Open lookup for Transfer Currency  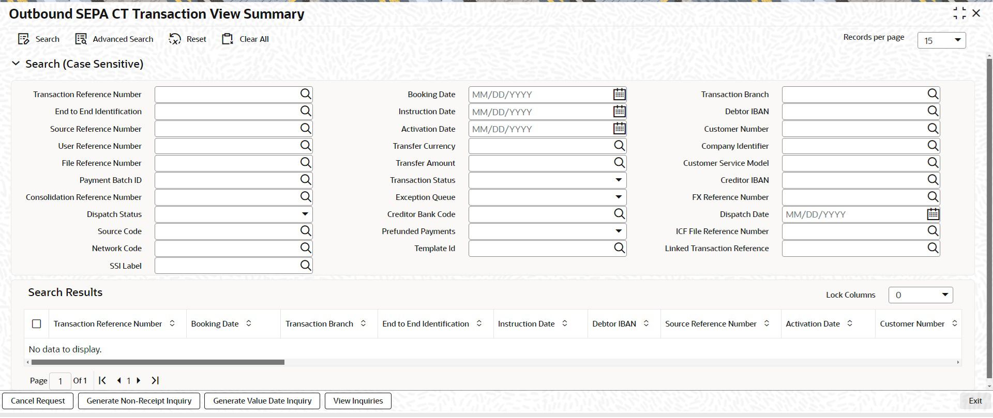pyautogui.click(x=619, y=146)
